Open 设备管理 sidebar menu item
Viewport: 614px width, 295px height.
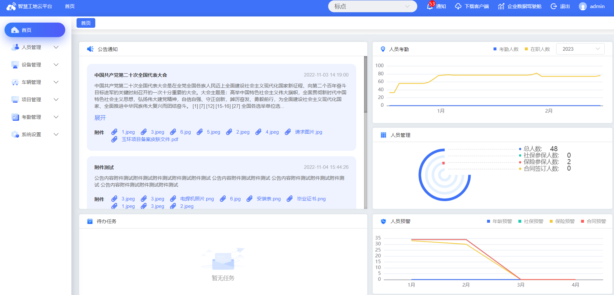pyautogui.click(x=35, y=65)
